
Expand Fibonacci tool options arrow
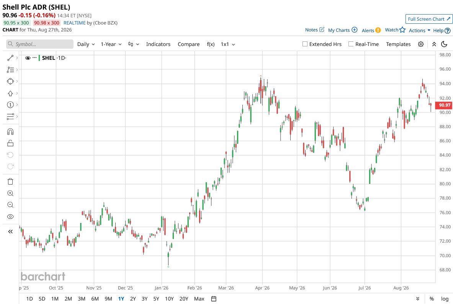point(17,70)
